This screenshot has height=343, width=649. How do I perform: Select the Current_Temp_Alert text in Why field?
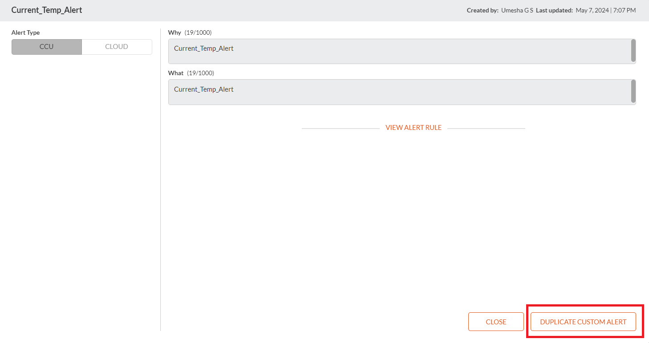click(203, 48)
